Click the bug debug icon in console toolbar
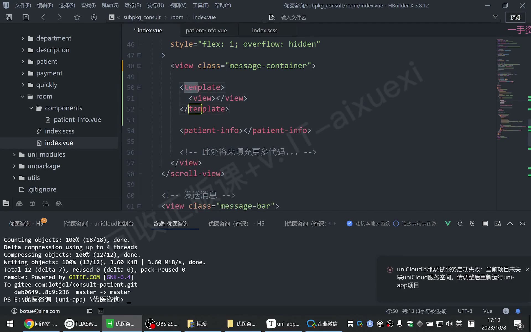 [x=460, y=223]
